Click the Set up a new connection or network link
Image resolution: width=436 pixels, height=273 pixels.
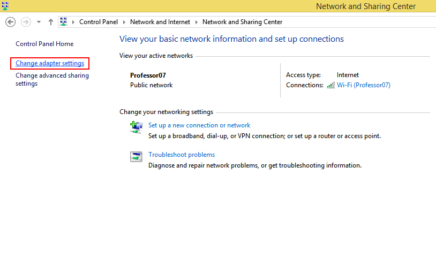point(199,125)
